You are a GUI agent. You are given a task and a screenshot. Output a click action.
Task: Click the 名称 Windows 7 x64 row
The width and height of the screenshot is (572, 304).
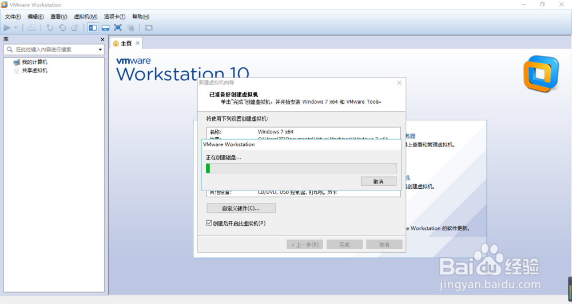(304, 132)
